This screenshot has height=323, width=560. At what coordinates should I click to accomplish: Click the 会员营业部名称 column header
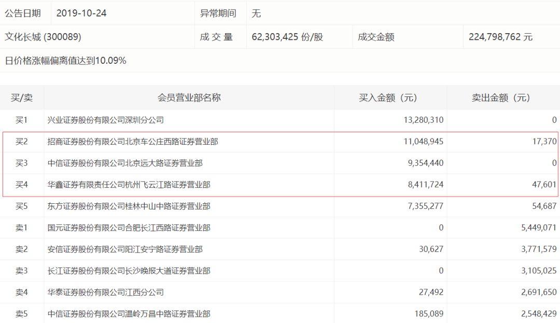(x=189, y=97)
